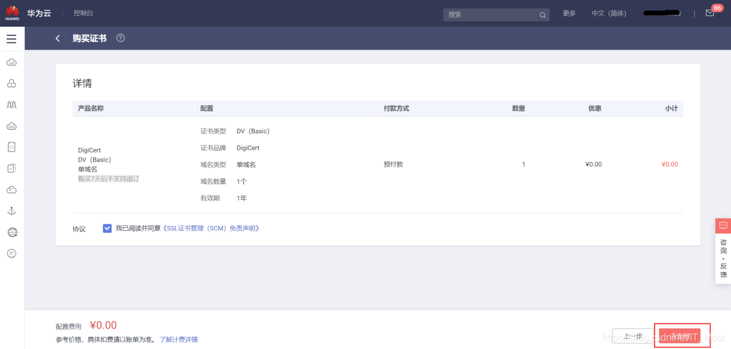Open the pyramid-shaped icon in sidebar
This screenshot has width=731, height=349.
click(x=12, y=211)
